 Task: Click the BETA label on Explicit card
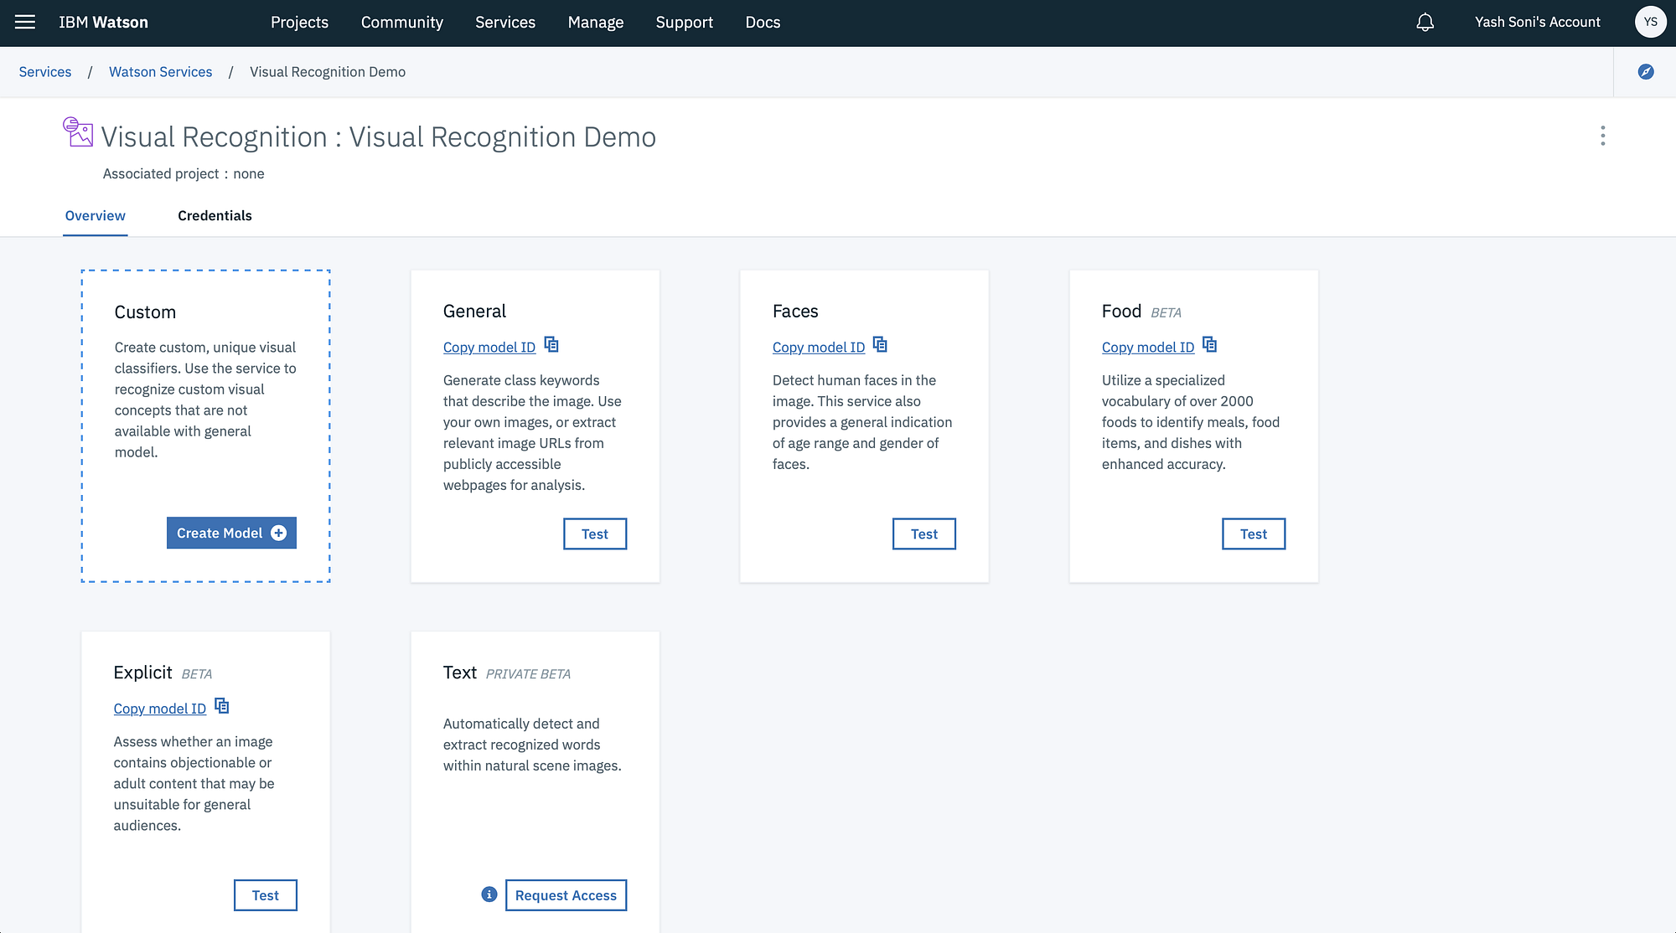pos(197,674)
